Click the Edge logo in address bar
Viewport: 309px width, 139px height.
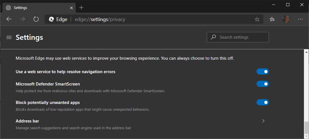(x=51, y=19)
